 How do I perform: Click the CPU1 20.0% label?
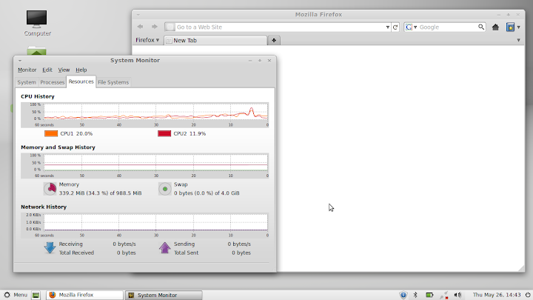coord(76,133)
